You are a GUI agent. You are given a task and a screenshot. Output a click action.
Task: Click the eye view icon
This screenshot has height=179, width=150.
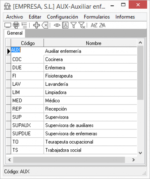tap(57, 25)
